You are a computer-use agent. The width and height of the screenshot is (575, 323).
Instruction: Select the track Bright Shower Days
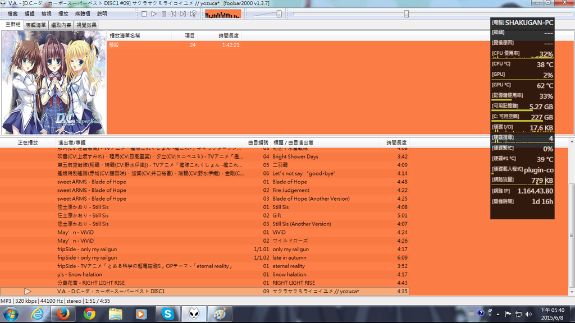coord(204,157)
